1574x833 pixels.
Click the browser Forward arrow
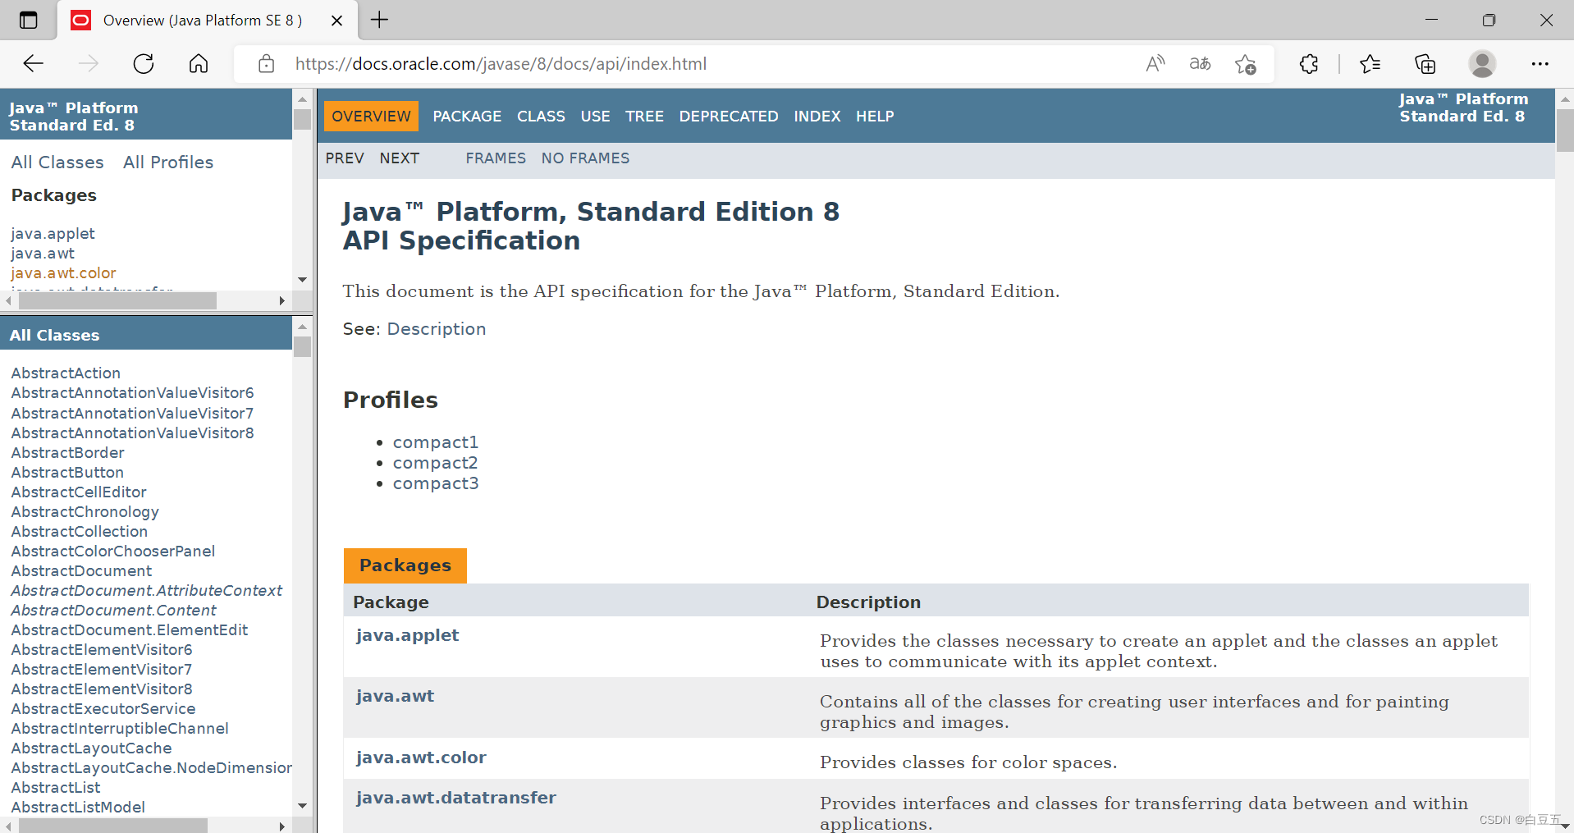coord(88,64)
